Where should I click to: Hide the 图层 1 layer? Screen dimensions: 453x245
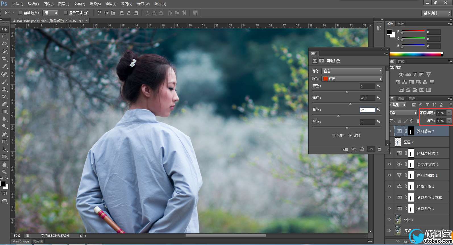389,219
